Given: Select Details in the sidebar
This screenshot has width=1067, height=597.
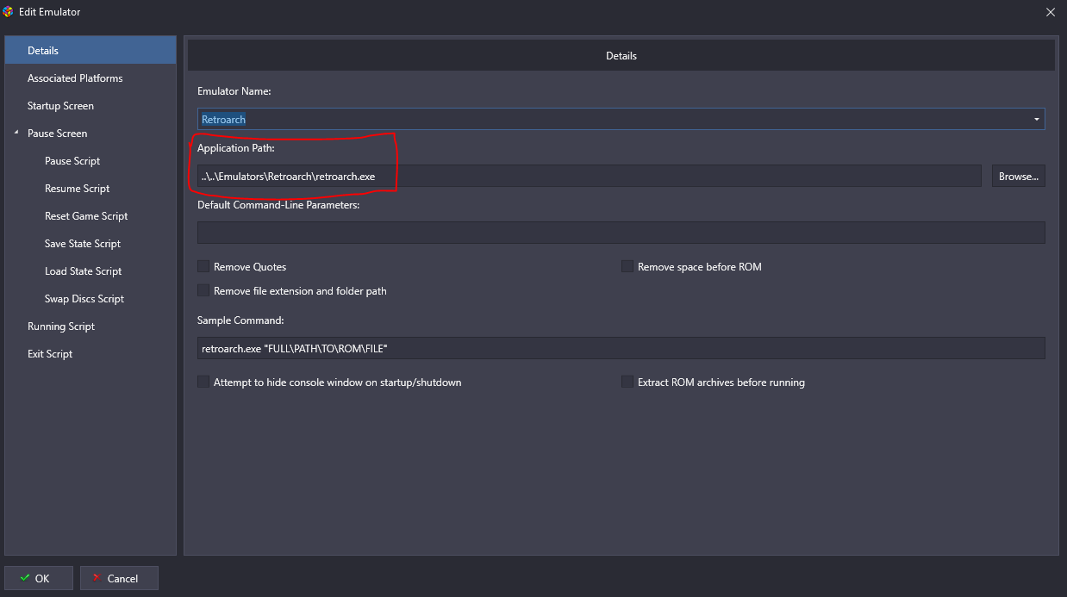Looking at the screenshot, I should [x=90, y=51].
